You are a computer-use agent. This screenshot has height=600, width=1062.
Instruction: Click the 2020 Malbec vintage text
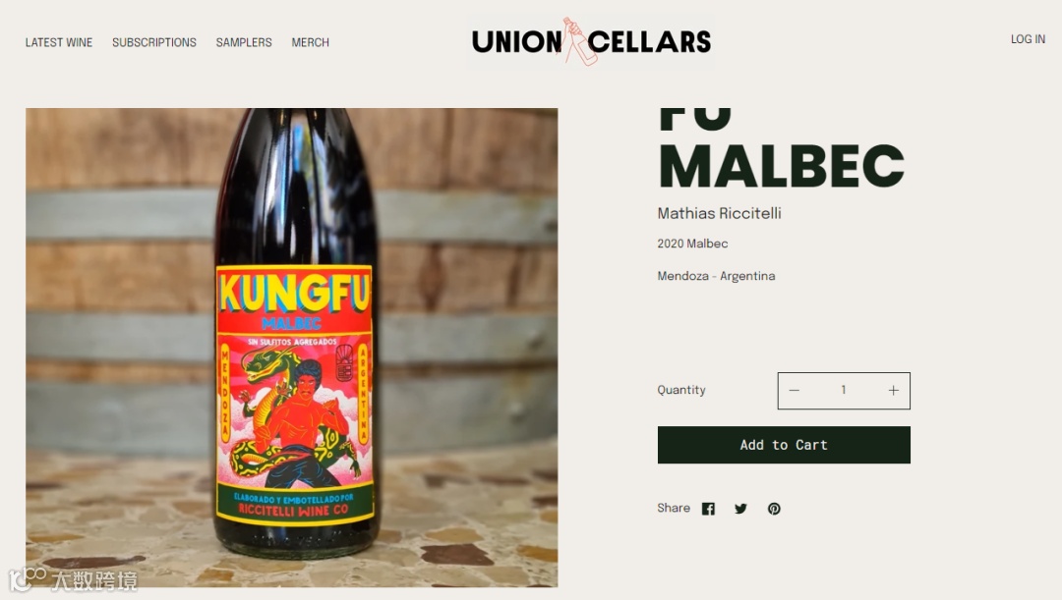(x=692, y=244)
